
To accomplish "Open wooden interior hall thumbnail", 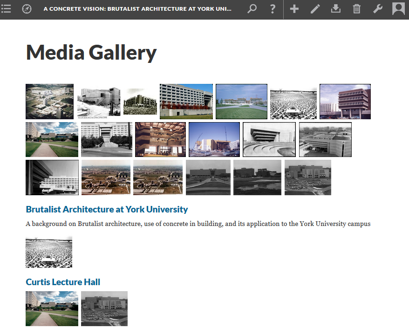I will (160, 140).
